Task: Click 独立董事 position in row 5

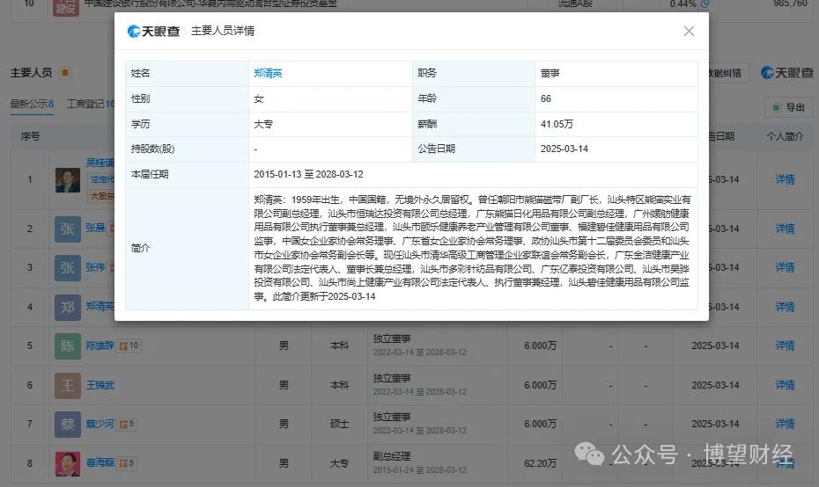Action: [x=392, y=339]
